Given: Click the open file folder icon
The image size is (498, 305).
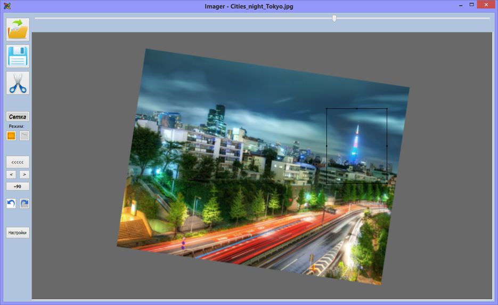Looking at the screenshot, I should (18, 29).
